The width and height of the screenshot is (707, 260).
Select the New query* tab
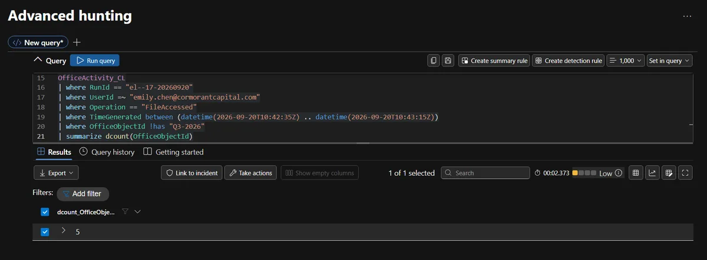point(38,42)
